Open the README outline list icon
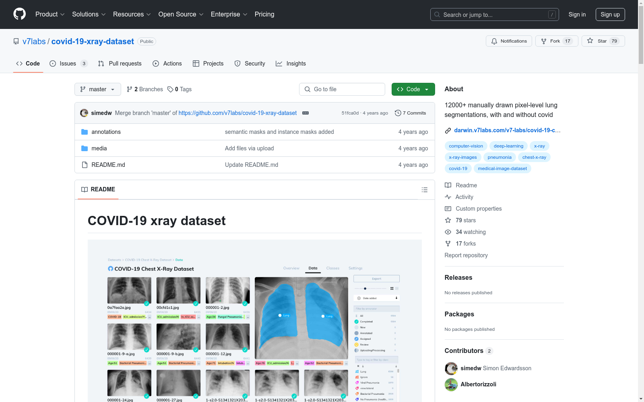The width and height of the screenshot is (644, 402). [x=425, y=190]
